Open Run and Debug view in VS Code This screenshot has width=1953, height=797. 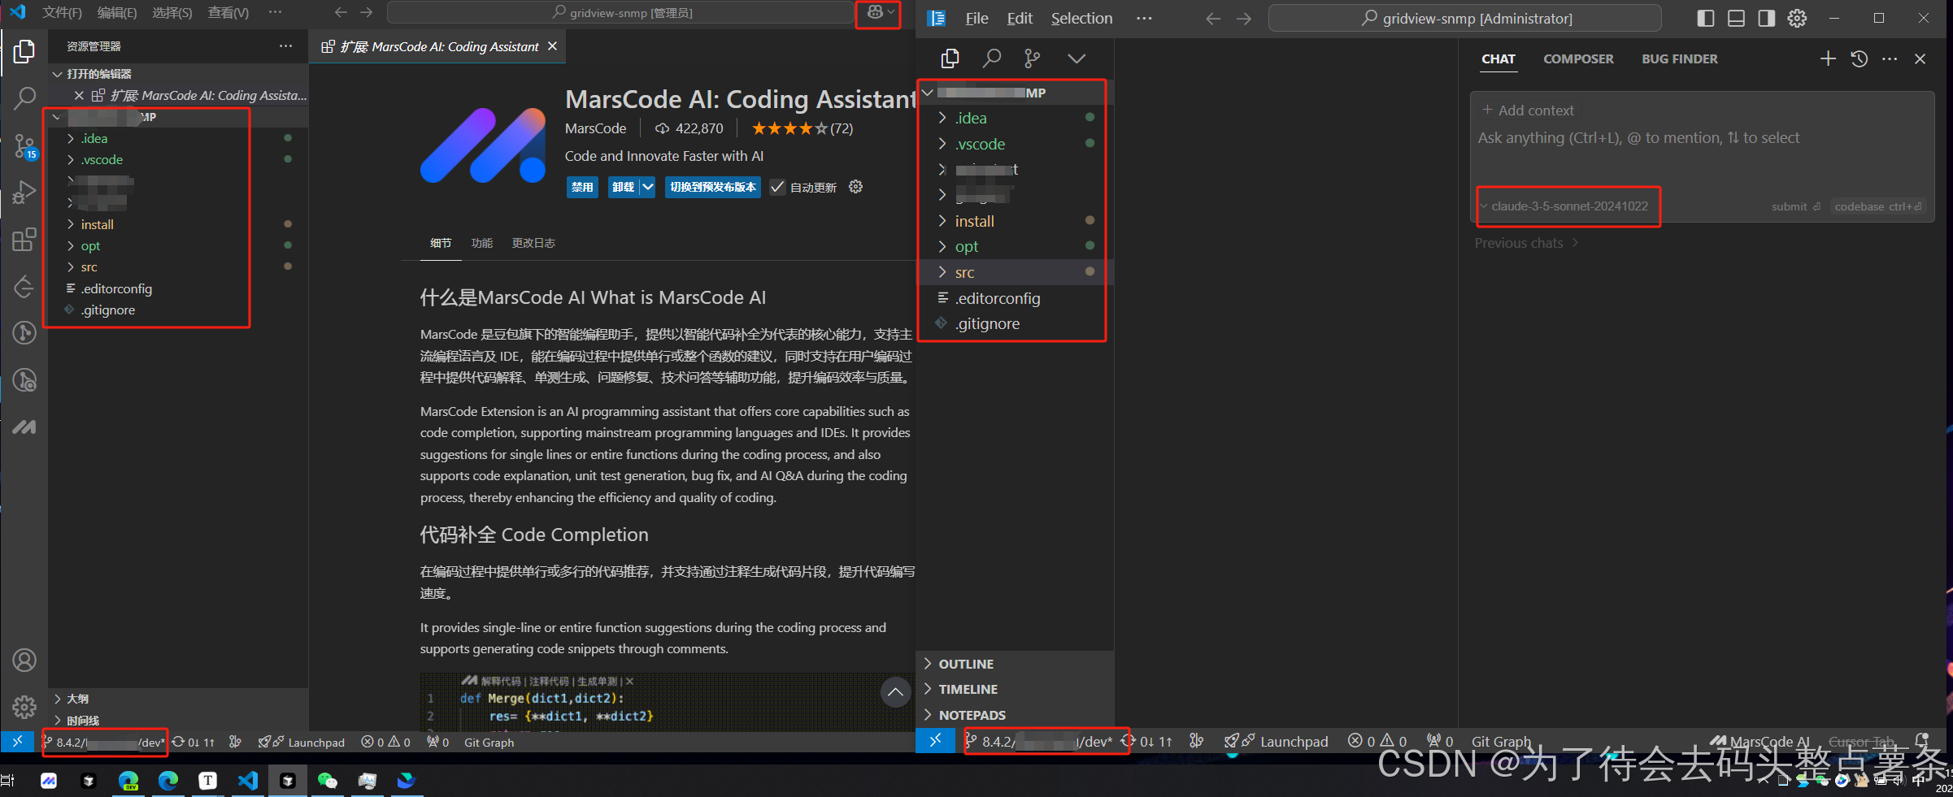pyautogui.click(x=24, y=193)
